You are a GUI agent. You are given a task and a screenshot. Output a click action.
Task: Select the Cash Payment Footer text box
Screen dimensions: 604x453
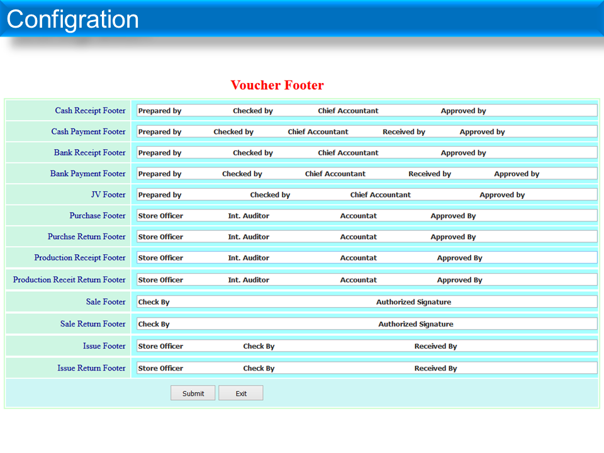366,131
